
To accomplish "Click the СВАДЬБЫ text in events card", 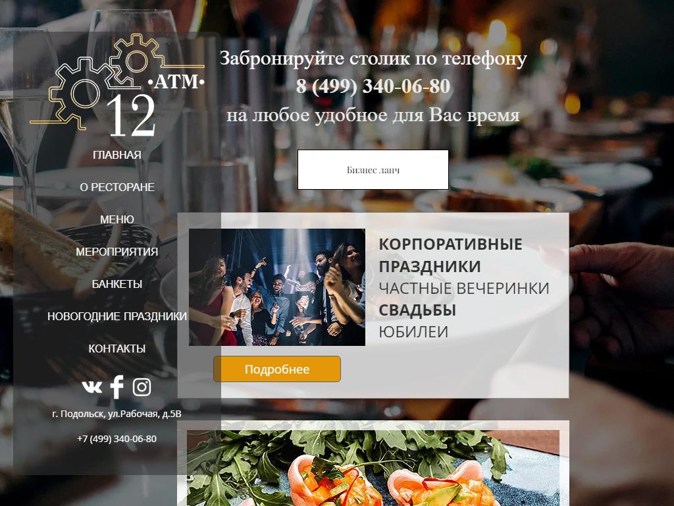I will click(x=417, y=310).
